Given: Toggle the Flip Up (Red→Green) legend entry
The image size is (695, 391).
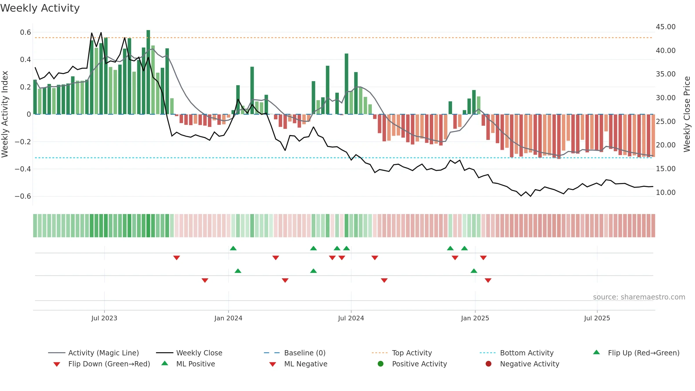Looking at the screenshot, I should pyautogui.click(x=636, y=353).
